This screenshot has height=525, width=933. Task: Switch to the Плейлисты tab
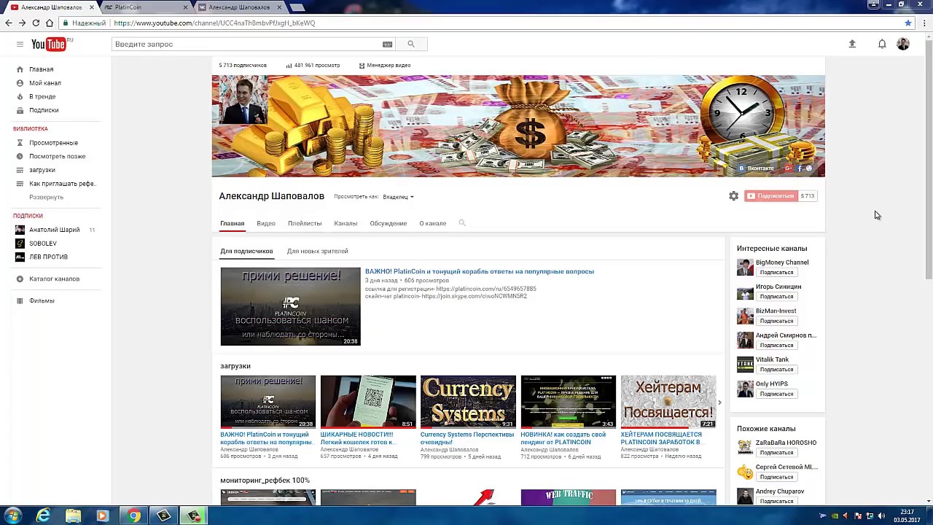pyautogui.click(x=305, y=223)
